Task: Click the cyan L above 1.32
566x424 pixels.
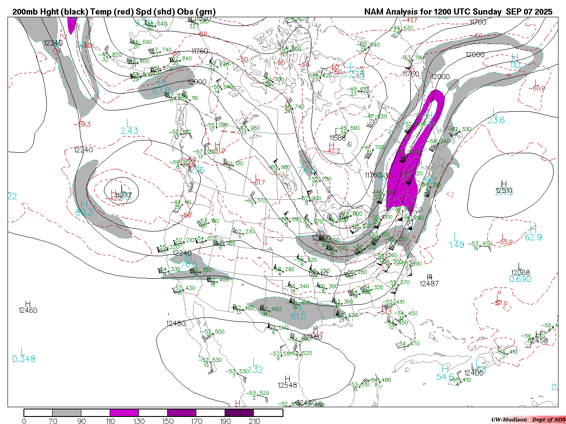Action: click(x=255, y=362)
